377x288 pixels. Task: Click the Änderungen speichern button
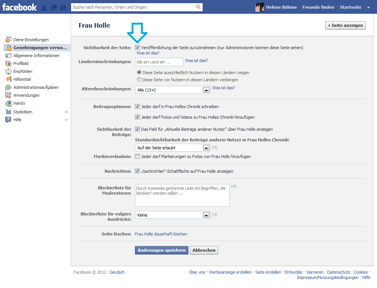coord(161,250)
